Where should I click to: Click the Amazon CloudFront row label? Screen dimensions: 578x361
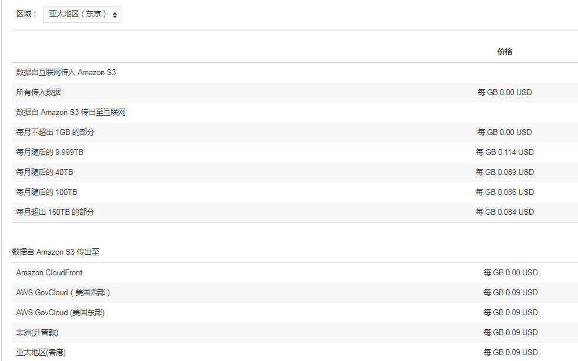(49, 272)
